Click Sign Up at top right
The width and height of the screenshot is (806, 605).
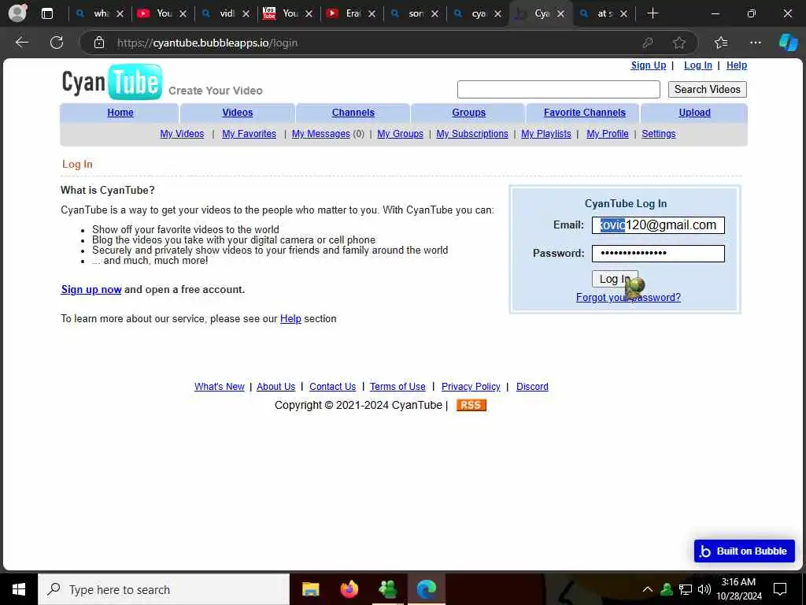coord(649,65)
